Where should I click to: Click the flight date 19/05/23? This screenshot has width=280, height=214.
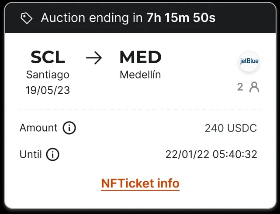tap(48, 91)
